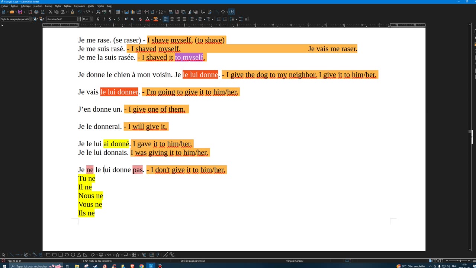Click the Insert Chart icon
This screenshot has height=268, width=476.
click(132, 12)
